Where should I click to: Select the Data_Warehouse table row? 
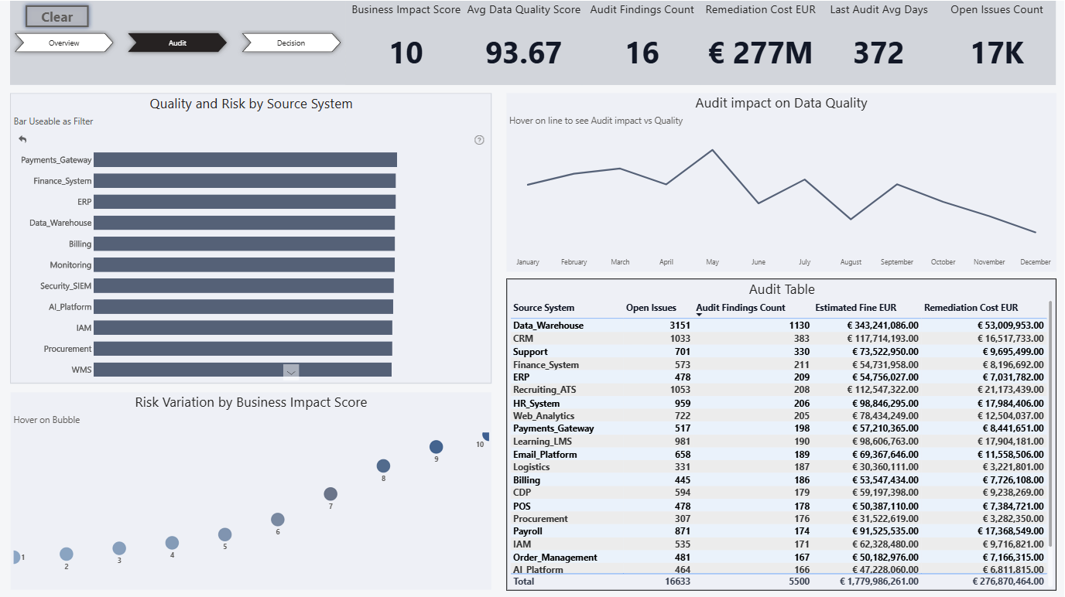(x=778, y=326)
